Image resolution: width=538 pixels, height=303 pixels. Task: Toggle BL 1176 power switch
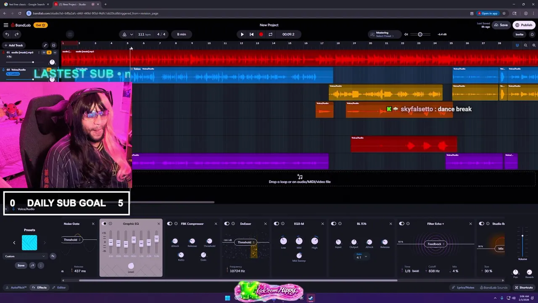[334, 224]
